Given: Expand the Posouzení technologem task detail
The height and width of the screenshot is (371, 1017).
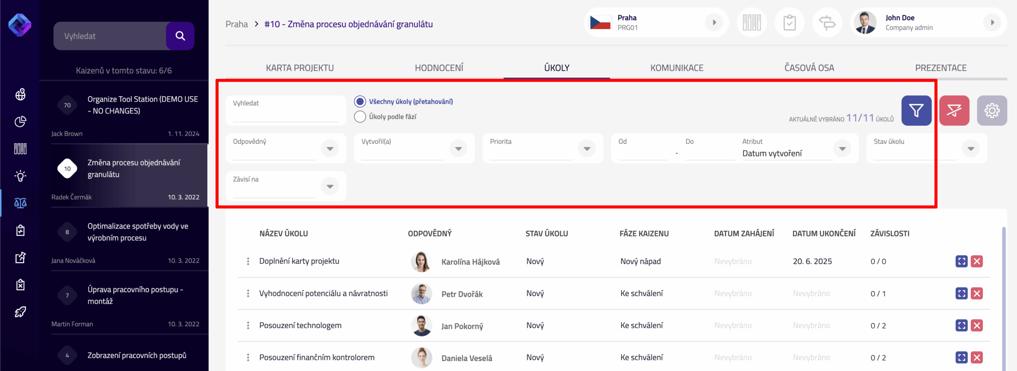Looking at the screenshot, I should point(961,326).
